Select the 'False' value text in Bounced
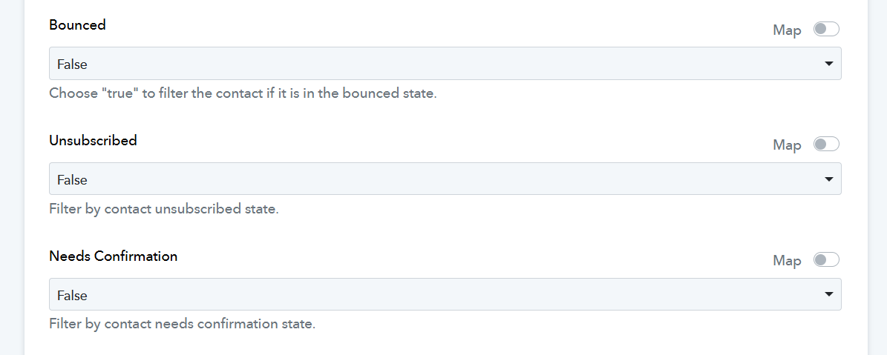 tap(73, 64)
